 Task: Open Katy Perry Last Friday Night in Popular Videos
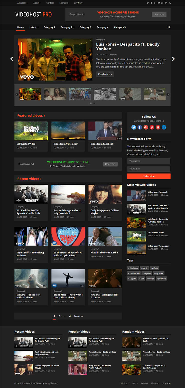point(100,367)
